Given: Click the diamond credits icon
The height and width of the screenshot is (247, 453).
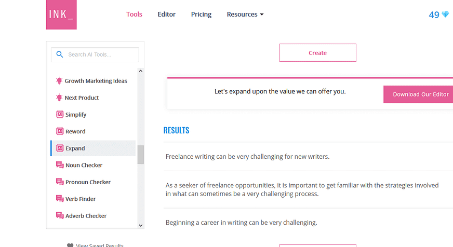Looking at the screenshot, I should point(445,15).
